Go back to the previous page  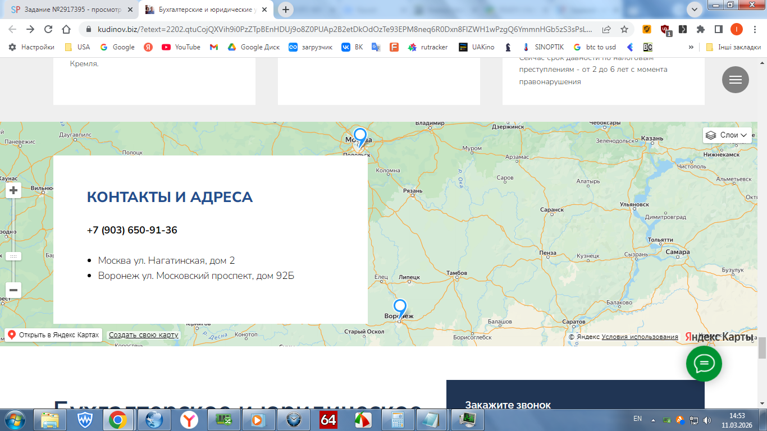pos(12,29)
